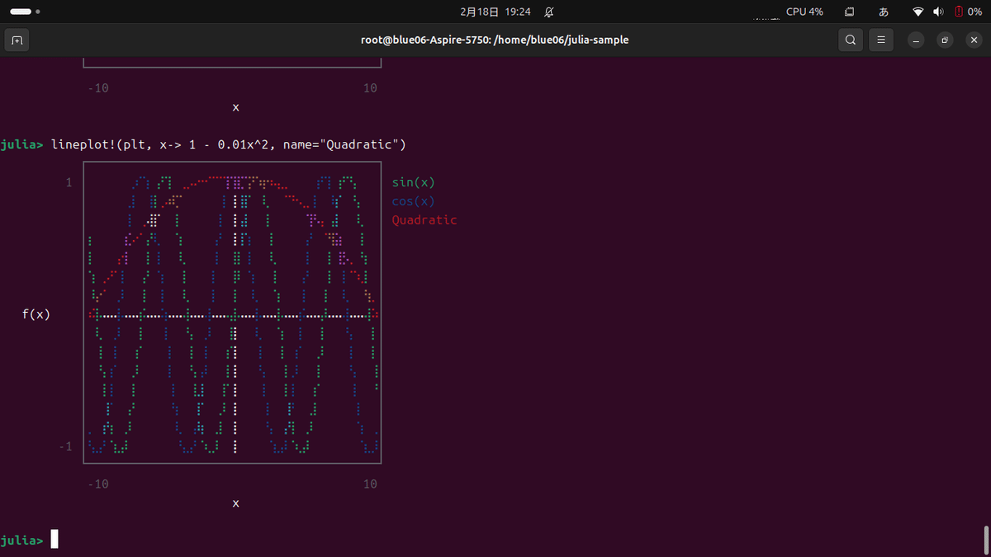
Task: Click the sin(x) legend label
Action: click(413, 182)
